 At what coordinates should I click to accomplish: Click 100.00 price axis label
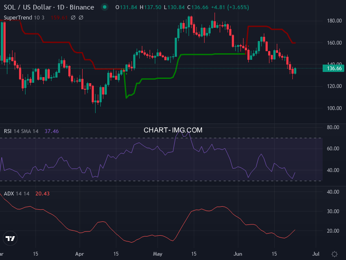tap(334, 108)
